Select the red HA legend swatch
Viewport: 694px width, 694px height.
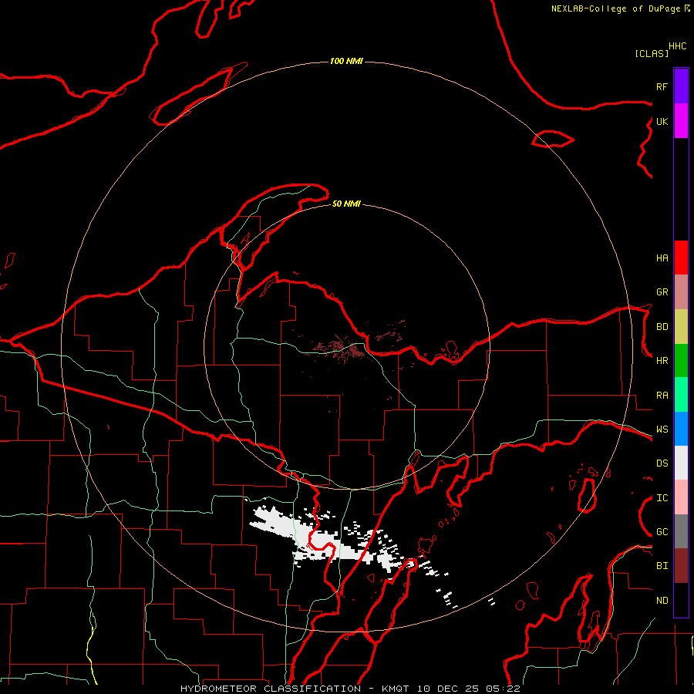681,258
